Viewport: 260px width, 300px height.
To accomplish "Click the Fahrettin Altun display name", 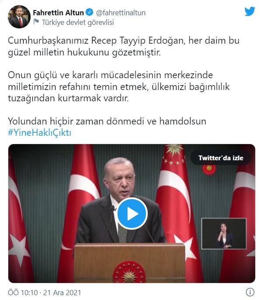I will [x=58, y=13].
